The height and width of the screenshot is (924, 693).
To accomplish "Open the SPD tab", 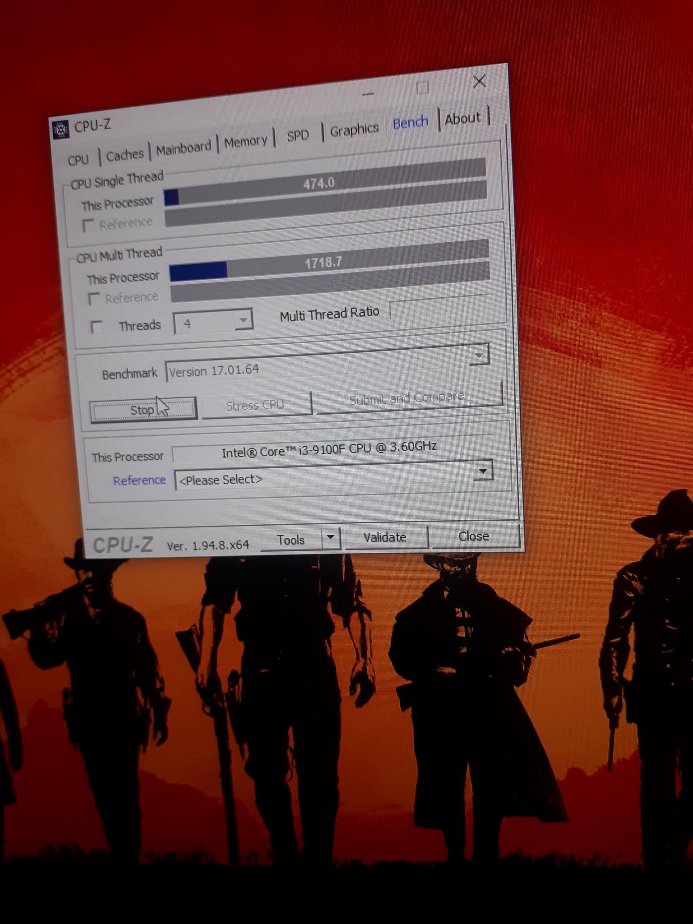I will point(298,135).
